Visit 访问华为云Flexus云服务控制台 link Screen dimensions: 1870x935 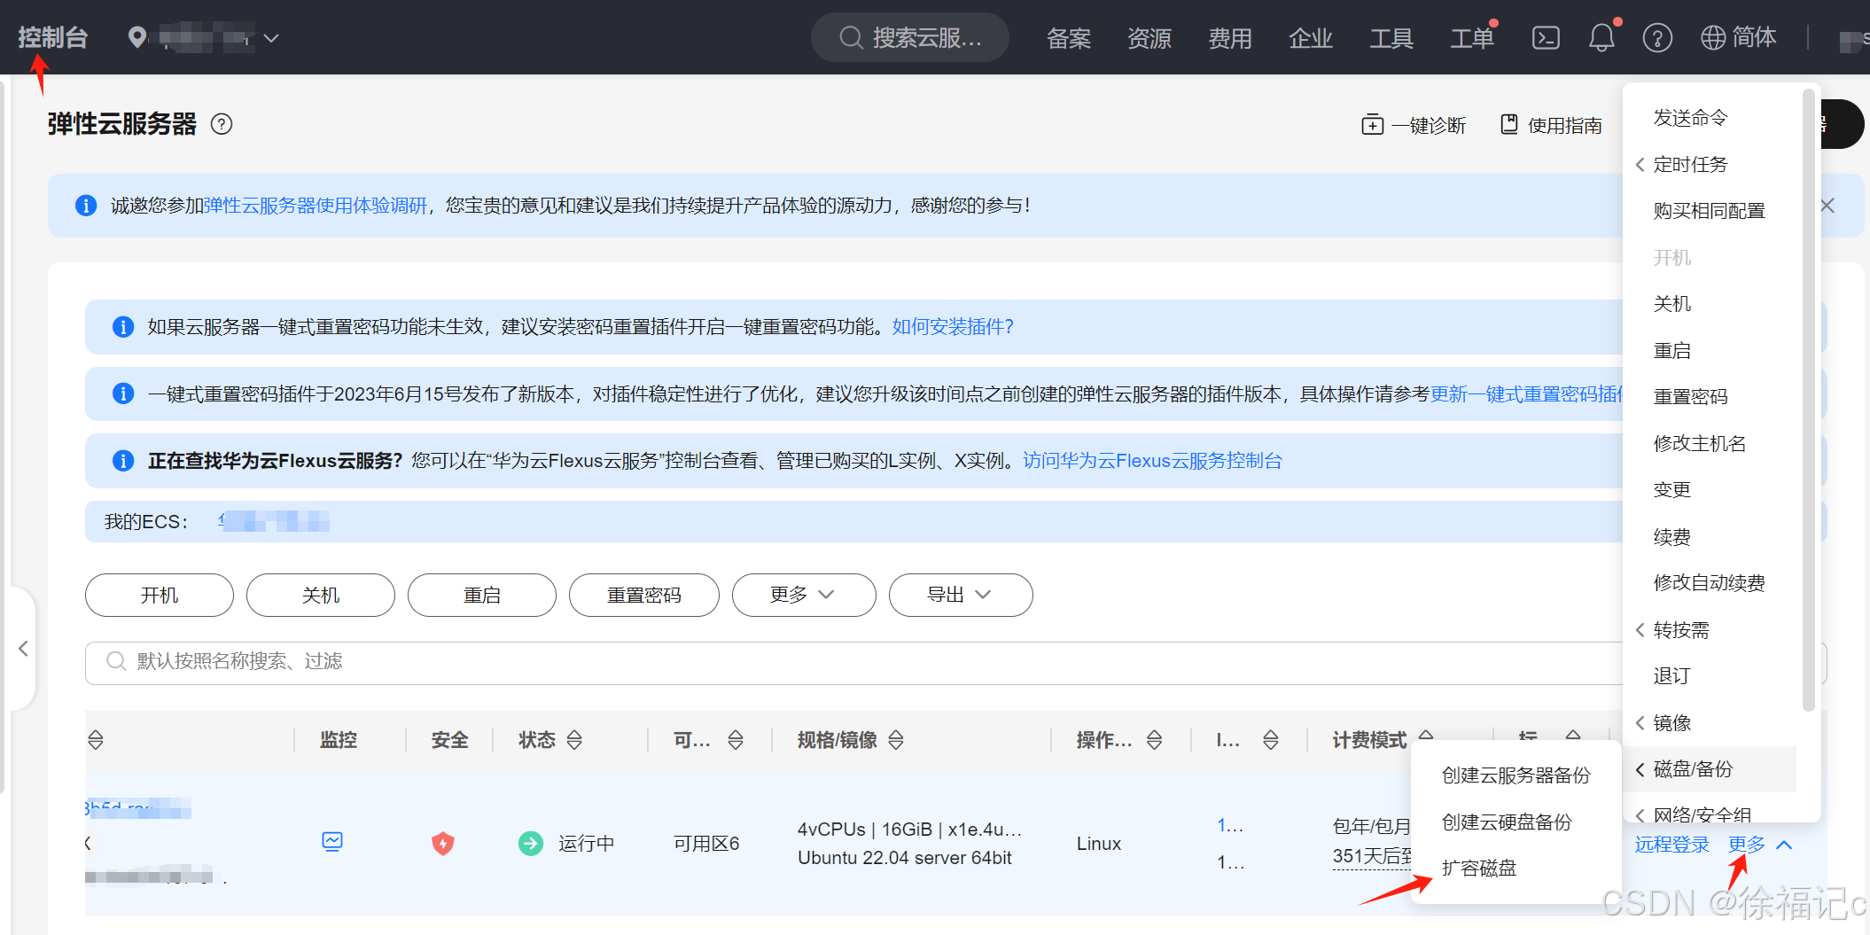pos(1152,461)
